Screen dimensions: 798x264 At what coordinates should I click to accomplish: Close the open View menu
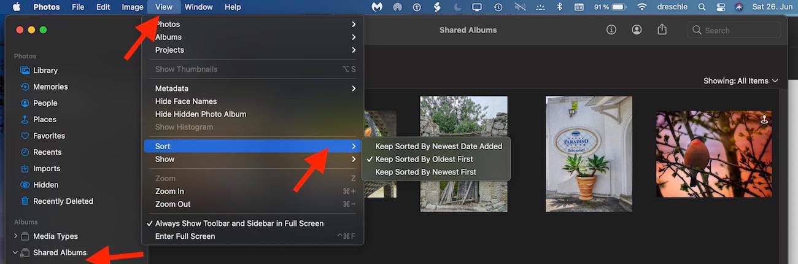coord(164,7)
